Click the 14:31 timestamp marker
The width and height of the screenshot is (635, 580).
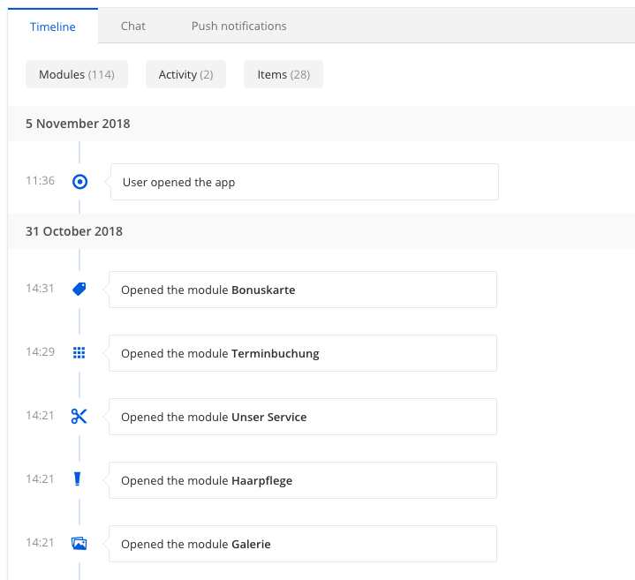pyautogui.click(x=40, y=288)
